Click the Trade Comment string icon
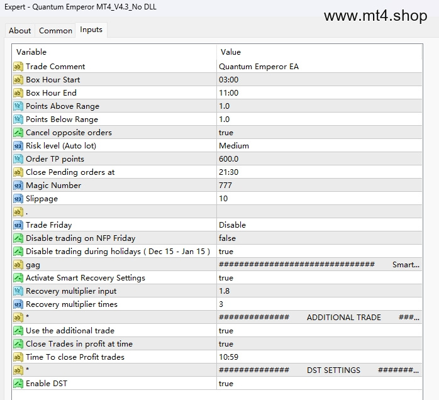 point(18,67)
